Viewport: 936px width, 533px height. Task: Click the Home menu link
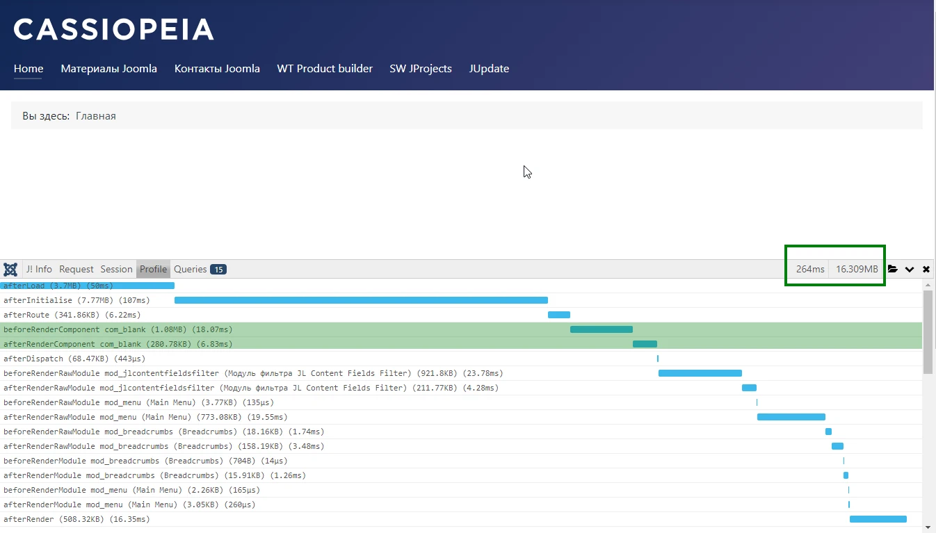pos(29,69)
